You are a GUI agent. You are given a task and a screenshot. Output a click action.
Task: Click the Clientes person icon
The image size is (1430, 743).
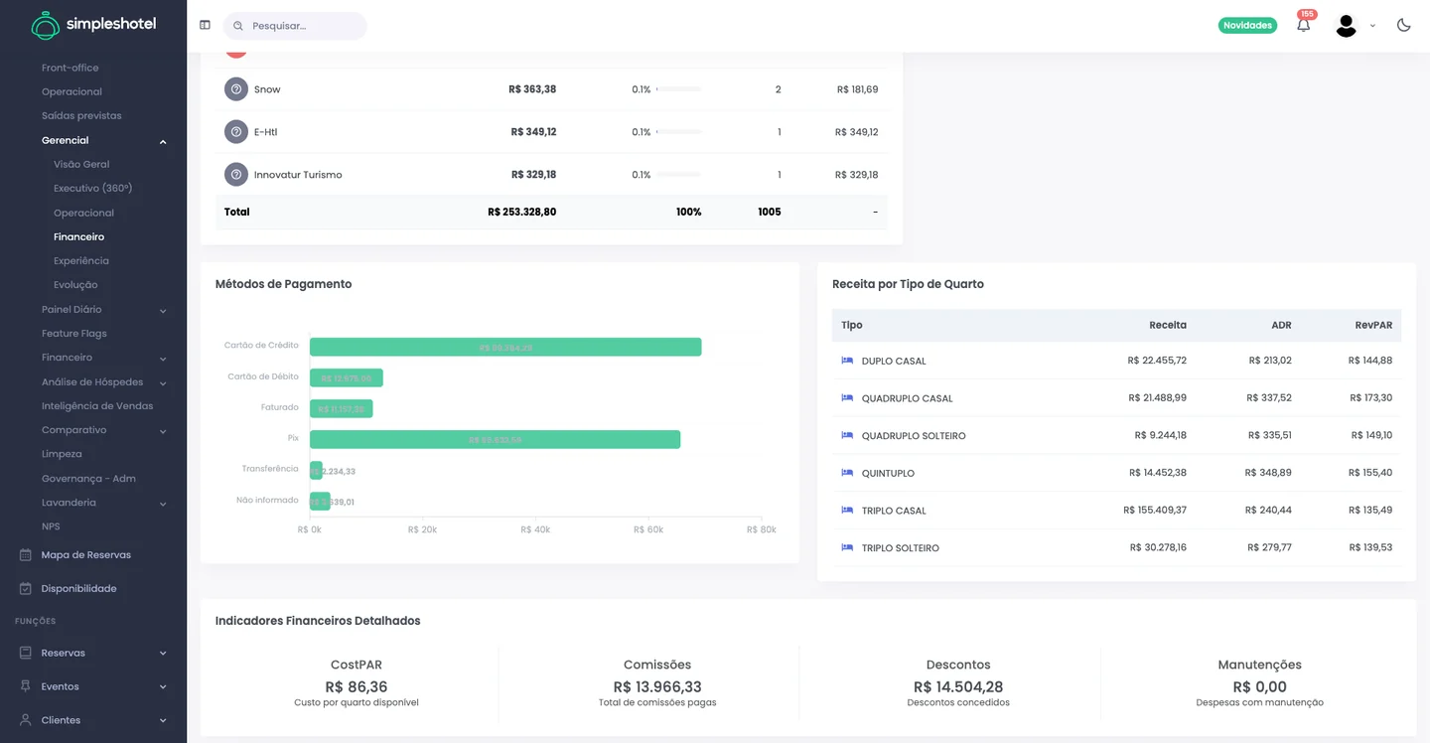pos(26,720)
